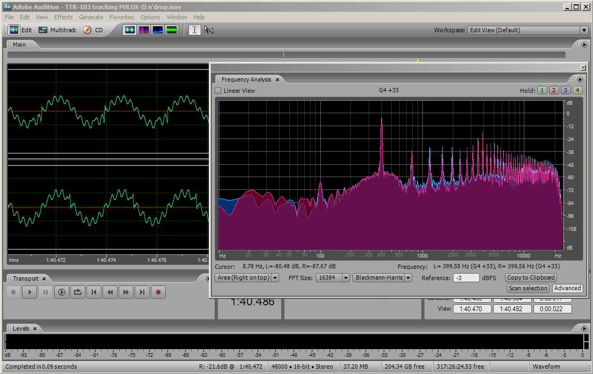Select Spectral Pan display icon
593x374 pixels.
click(x=158, y=30)
